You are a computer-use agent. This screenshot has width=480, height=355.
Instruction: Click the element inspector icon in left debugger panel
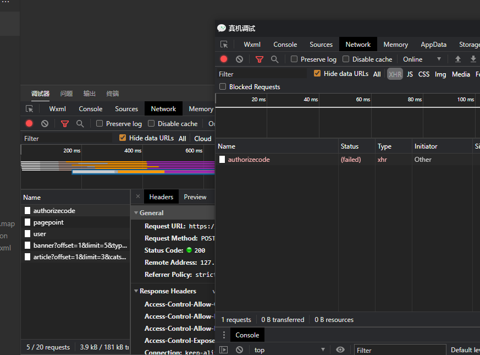[x=29, y=109]
